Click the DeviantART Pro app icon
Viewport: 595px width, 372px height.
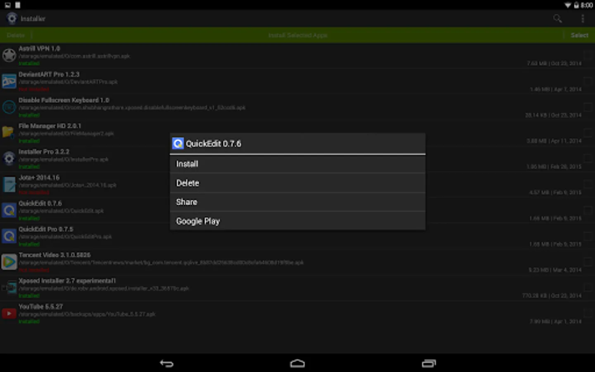[x=9, y=81]
